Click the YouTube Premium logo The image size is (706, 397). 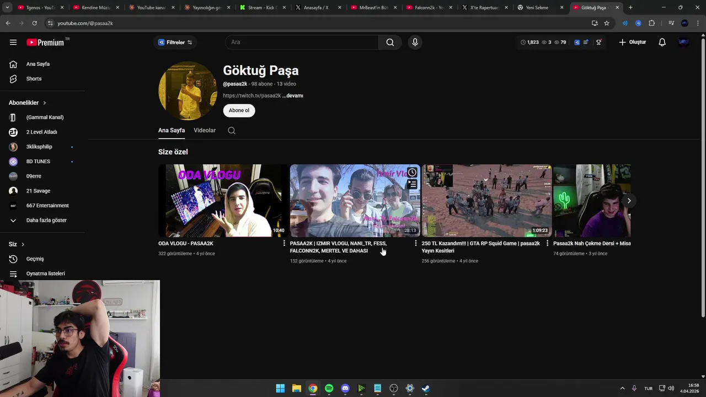coord(45,42)
